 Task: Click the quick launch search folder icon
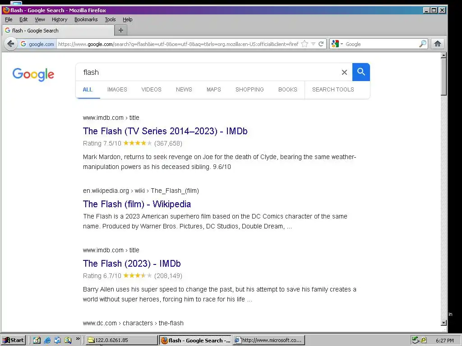68,340
